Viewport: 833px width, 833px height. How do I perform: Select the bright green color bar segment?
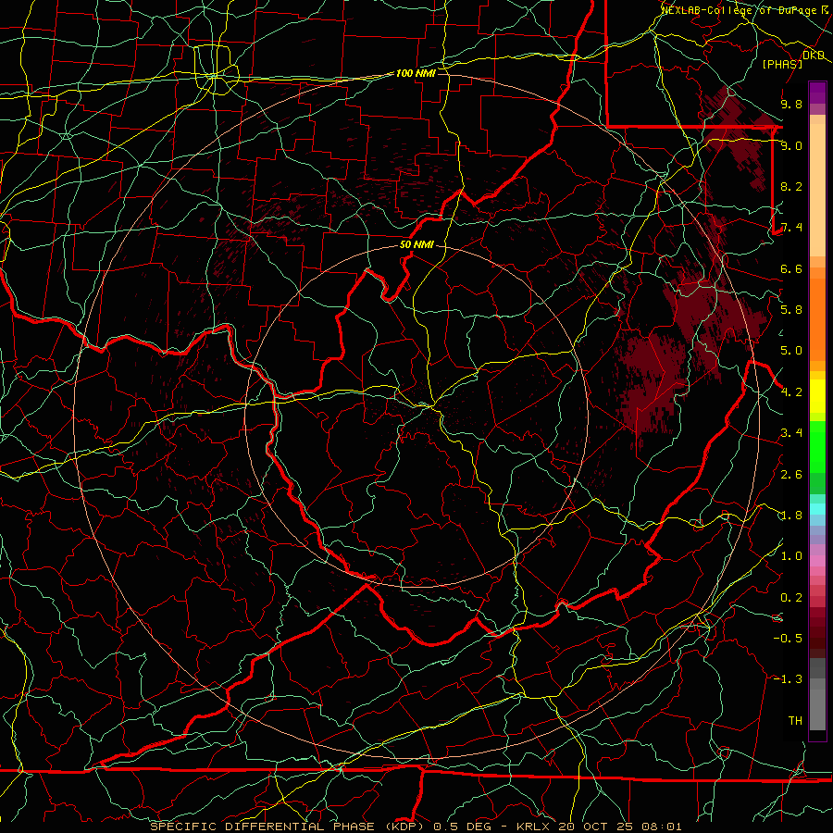(x=817, y=446)
